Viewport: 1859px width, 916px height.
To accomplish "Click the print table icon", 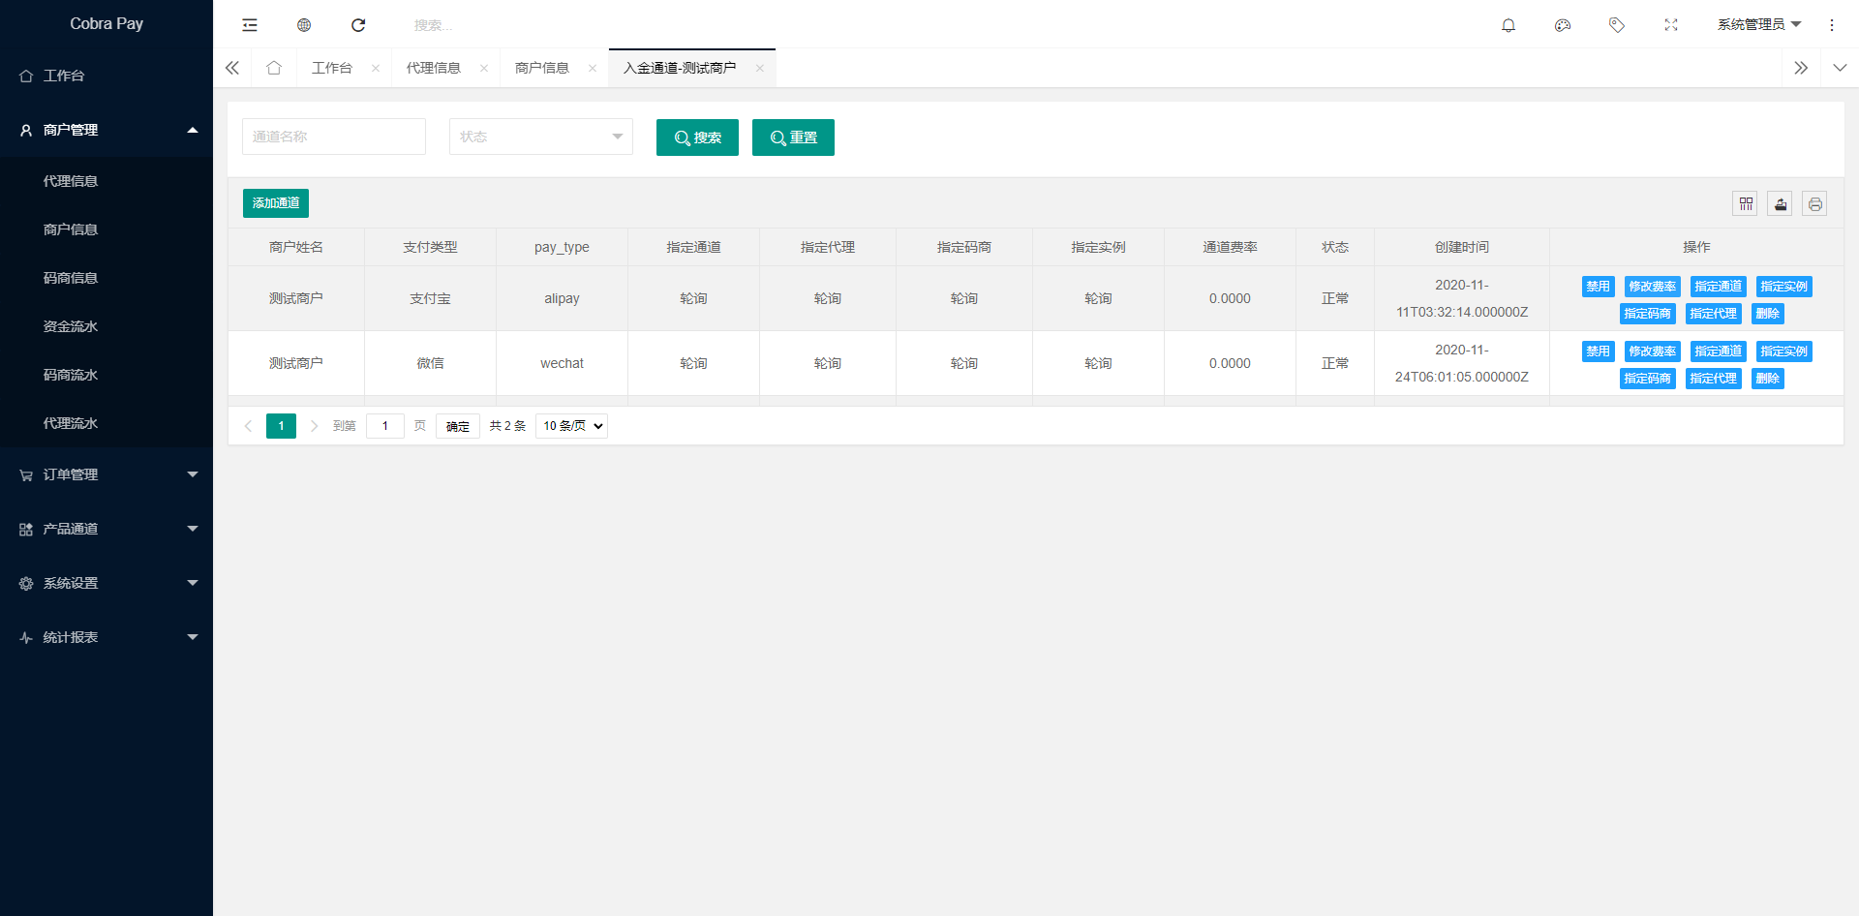I will coord(1815,203).
